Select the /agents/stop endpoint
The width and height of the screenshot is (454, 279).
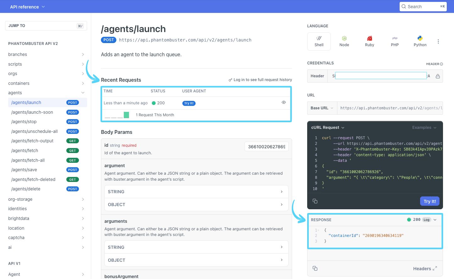[24, 122]
